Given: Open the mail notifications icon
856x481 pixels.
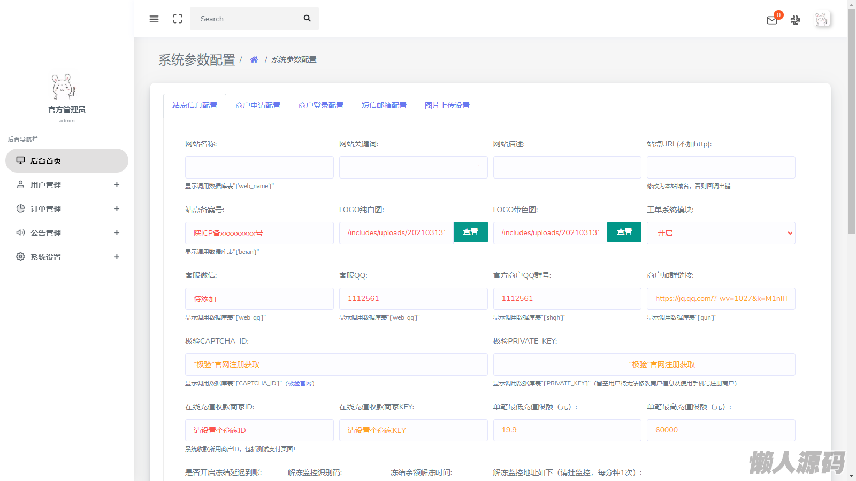Looking at the screenshot, I should tap(772, 20).
